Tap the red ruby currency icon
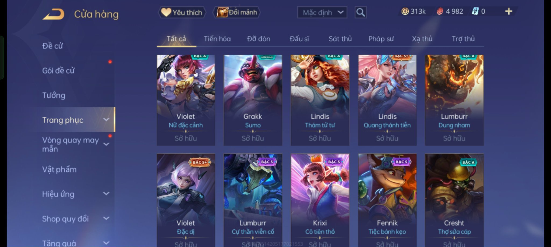Viewport: 551px width, 247px height. tap(440, 11)
